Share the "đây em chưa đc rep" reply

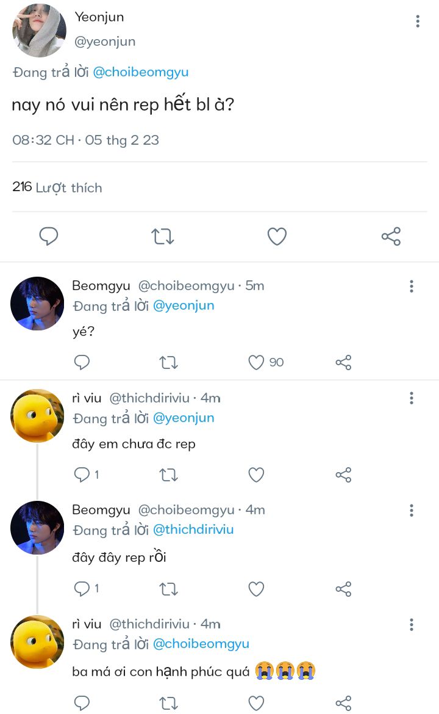coord(344,475)
